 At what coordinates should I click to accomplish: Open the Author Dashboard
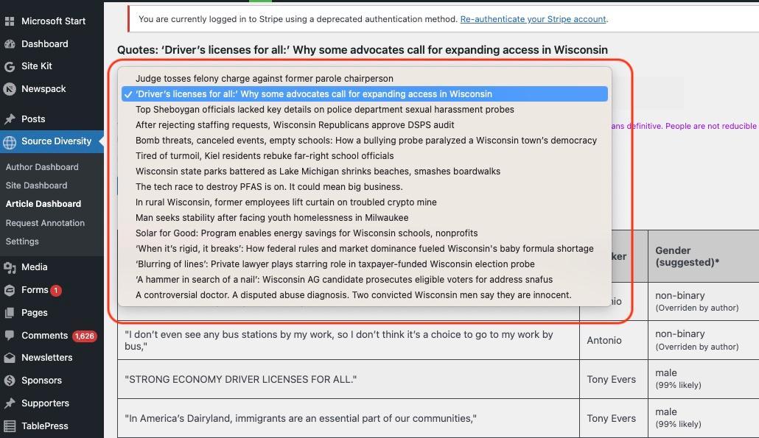click(43, 166)
